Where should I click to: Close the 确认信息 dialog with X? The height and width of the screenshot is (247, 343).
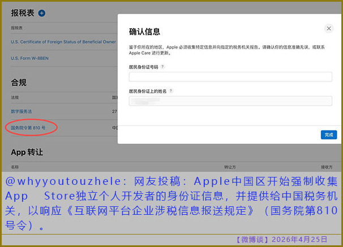[329, 28]
